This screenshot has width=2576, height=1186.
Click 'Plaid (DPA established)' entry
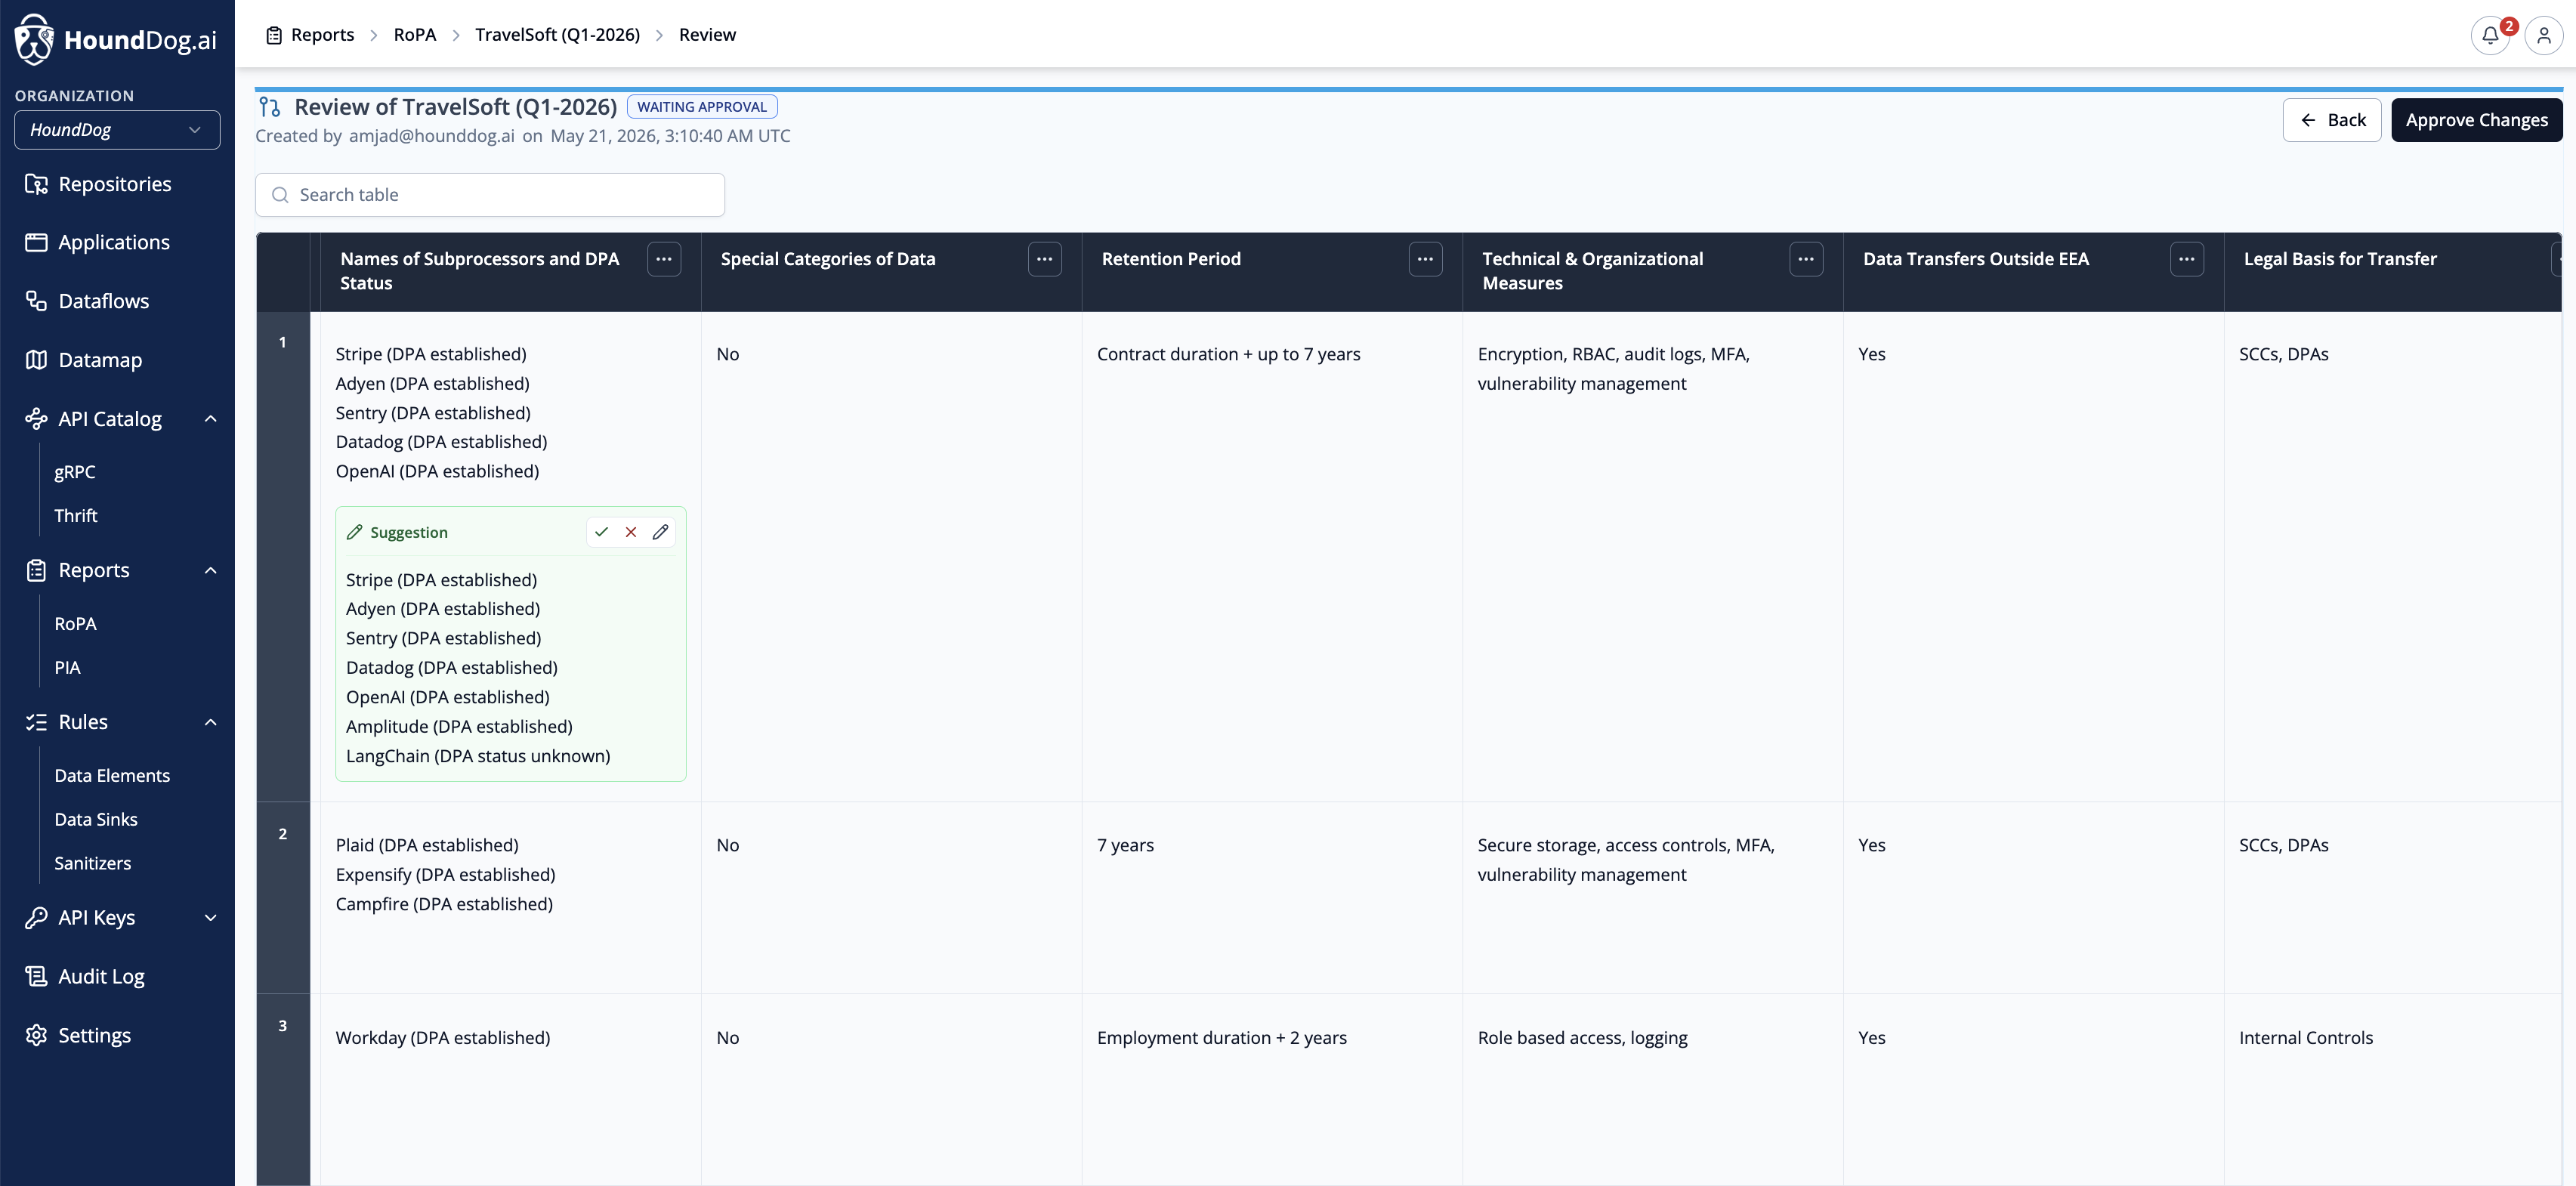427,845
